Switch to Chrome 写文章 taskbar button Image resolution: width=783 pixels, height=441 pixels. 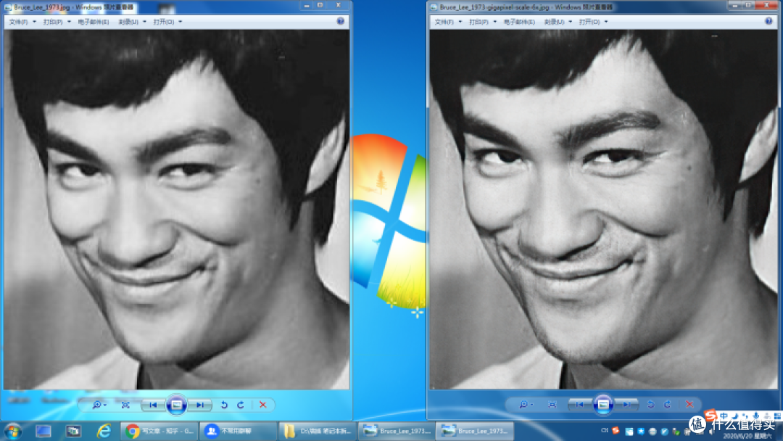click(159, 431)
